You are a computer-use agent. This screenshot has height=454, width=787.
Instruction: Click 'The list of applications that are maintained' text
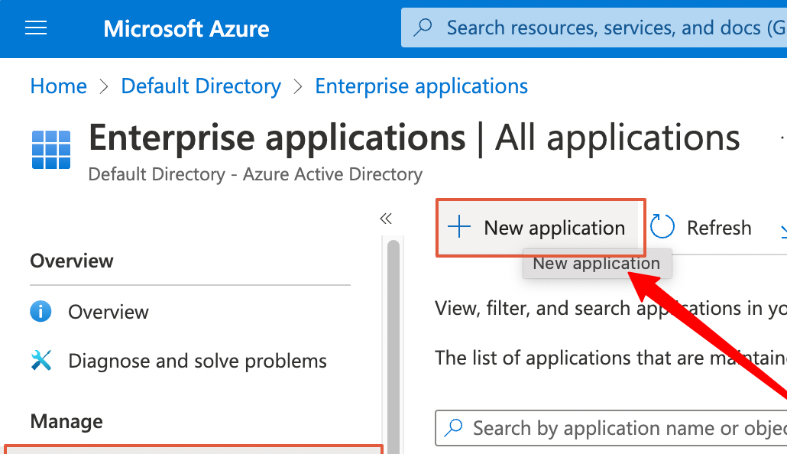[x=610, y=358]
